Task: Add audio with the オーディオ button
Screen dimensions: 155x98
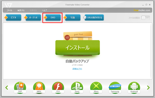Action: 33,18
